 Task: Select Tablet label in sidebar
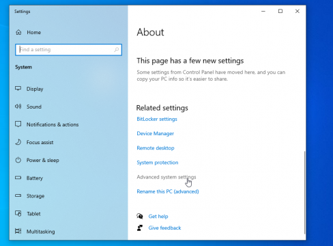33,214
